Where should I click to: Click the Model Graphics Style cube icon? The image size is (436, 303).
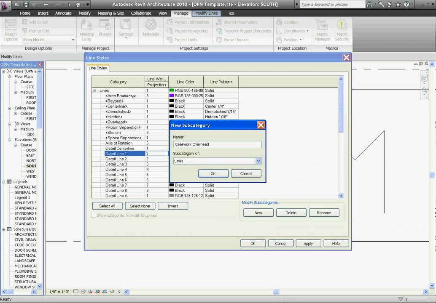(x=83, y=292)
